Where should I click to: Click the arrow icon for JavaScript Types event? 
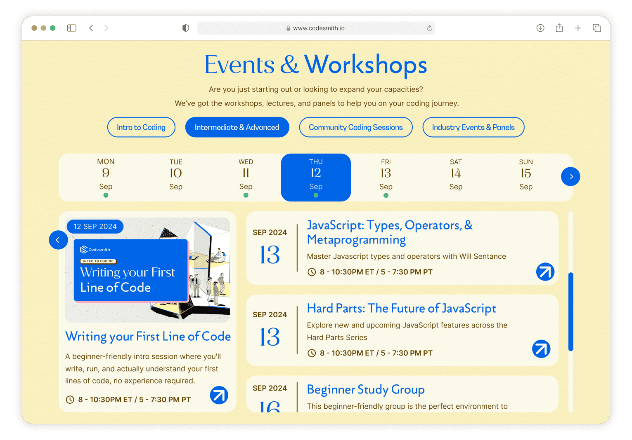(x=545, y=272)
